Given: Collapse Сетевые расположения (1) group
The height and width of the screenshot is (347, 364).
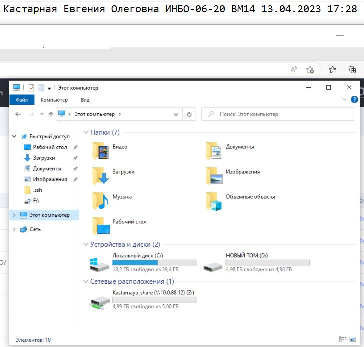Looking at the screenshot, I should click(86, 282).
